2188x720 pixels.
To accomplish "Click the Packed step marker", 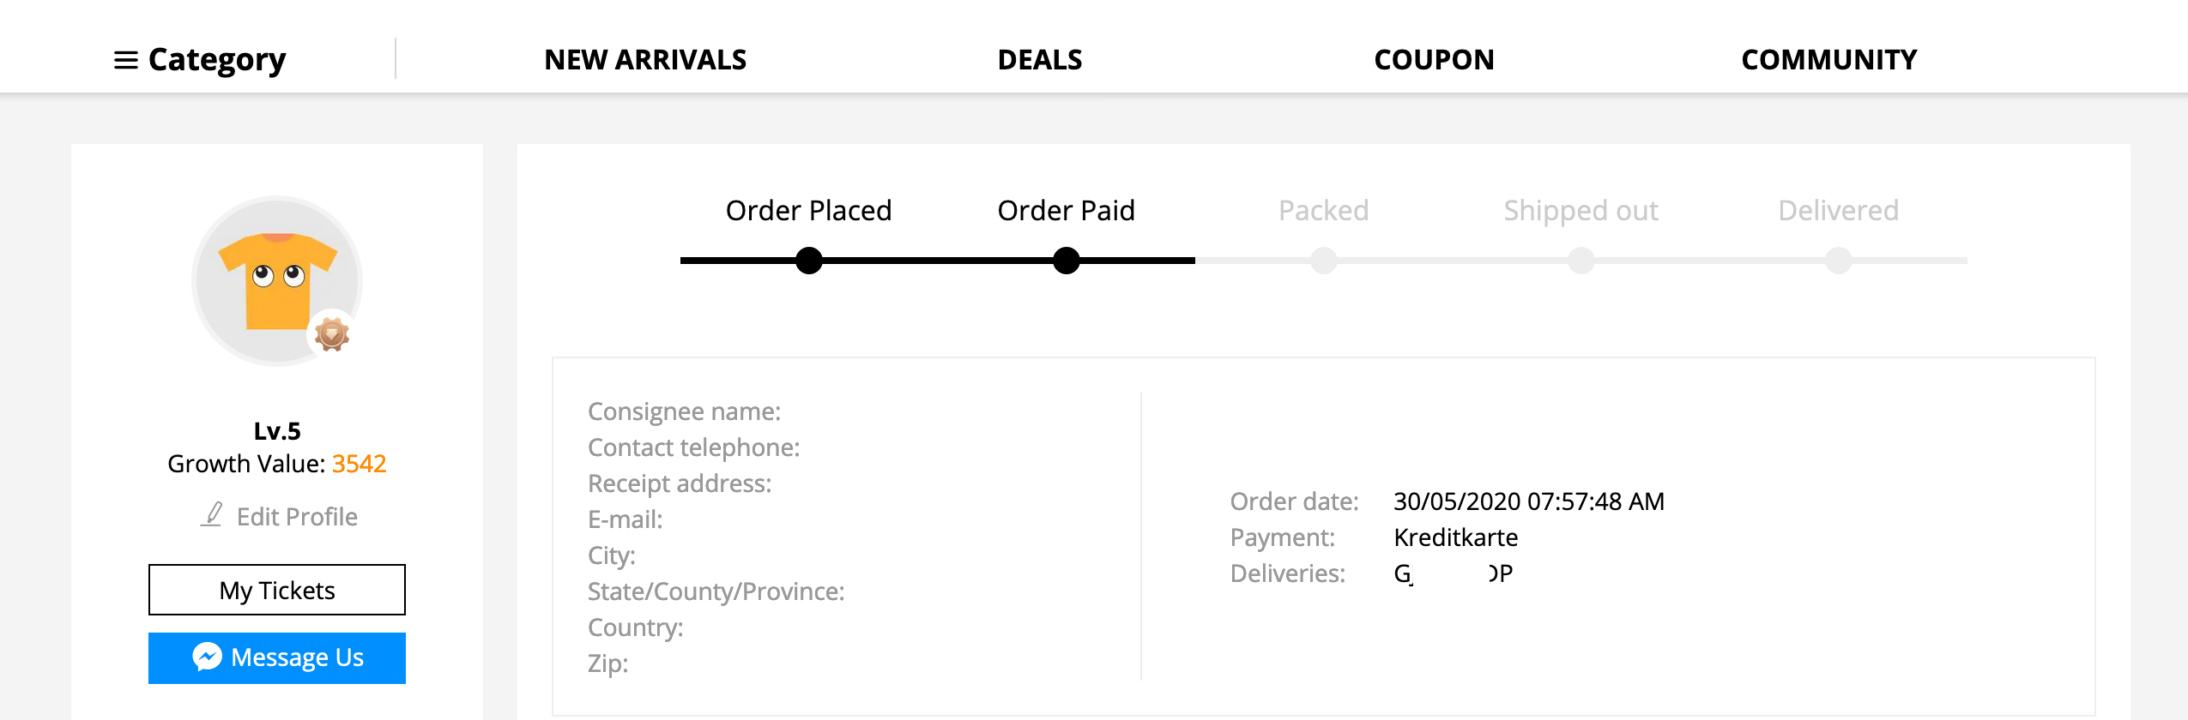I will (x=1324, y=261).
